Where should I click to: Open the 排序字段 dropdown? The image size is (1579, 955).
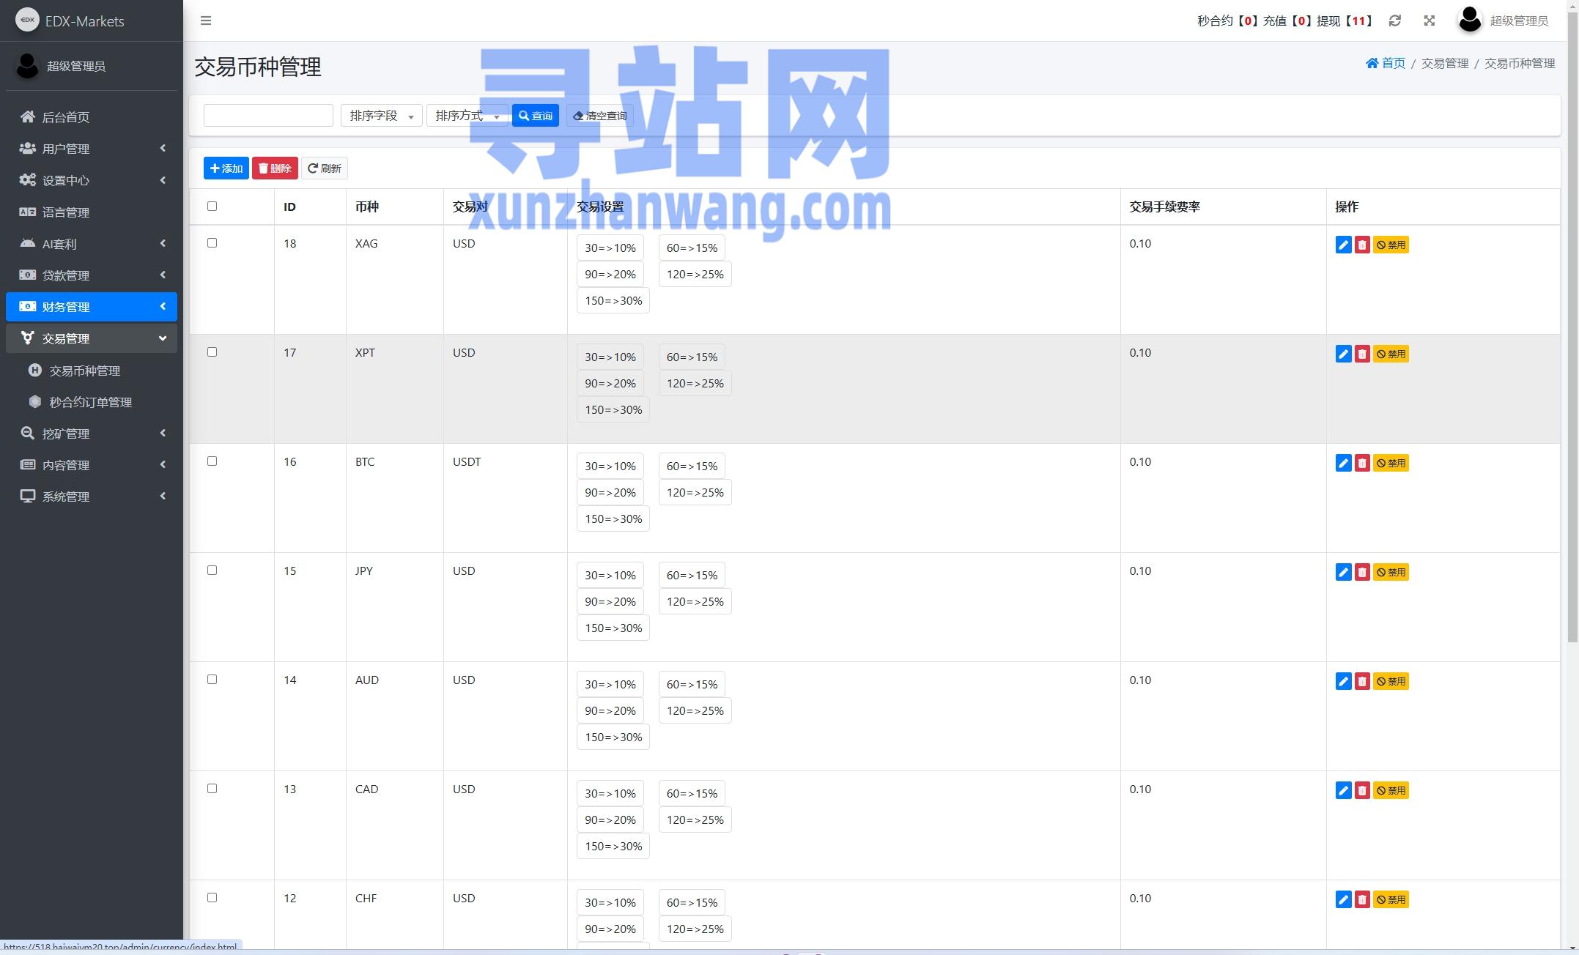381,115
